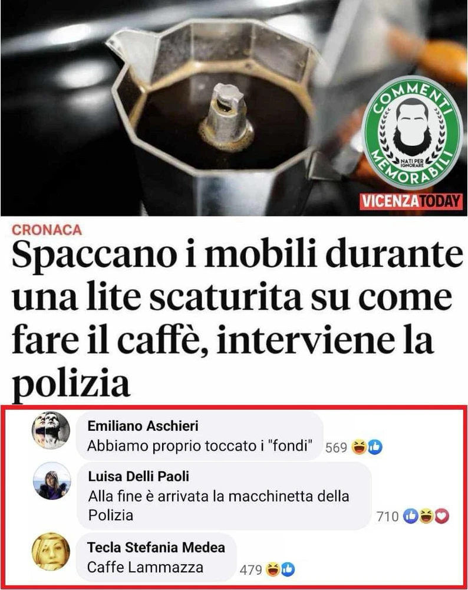Screen dimensions: 468x590
Task: Open the CRONACA category label
Action: (x=47, y=230)
